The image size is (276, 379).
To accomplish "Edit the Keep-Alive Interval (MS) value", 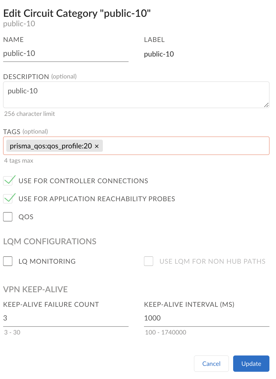I will pos(206,318).
